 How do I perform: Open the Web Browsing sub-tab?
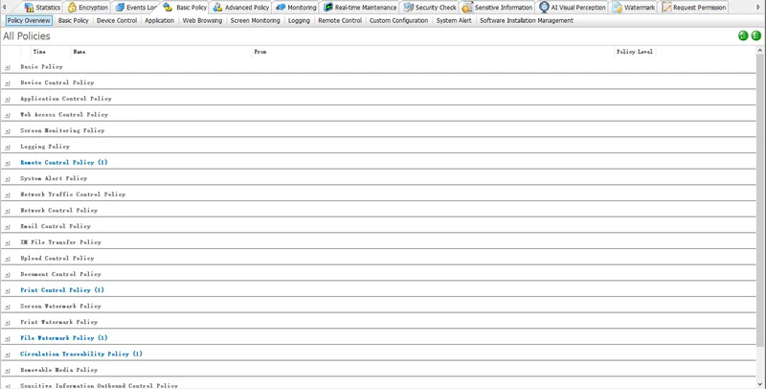pos(202,20)
